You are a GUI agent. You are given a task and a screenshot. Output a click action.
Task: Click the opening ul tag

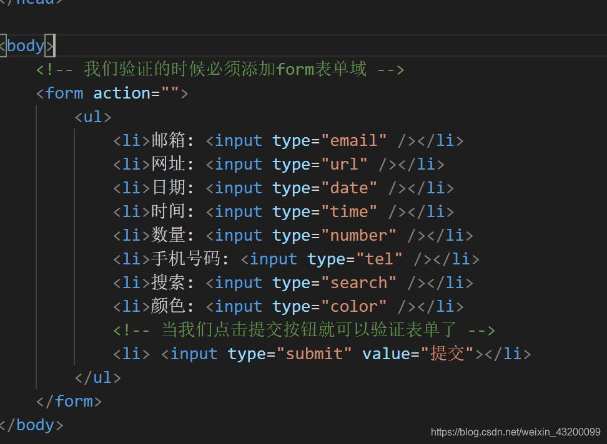93,117
